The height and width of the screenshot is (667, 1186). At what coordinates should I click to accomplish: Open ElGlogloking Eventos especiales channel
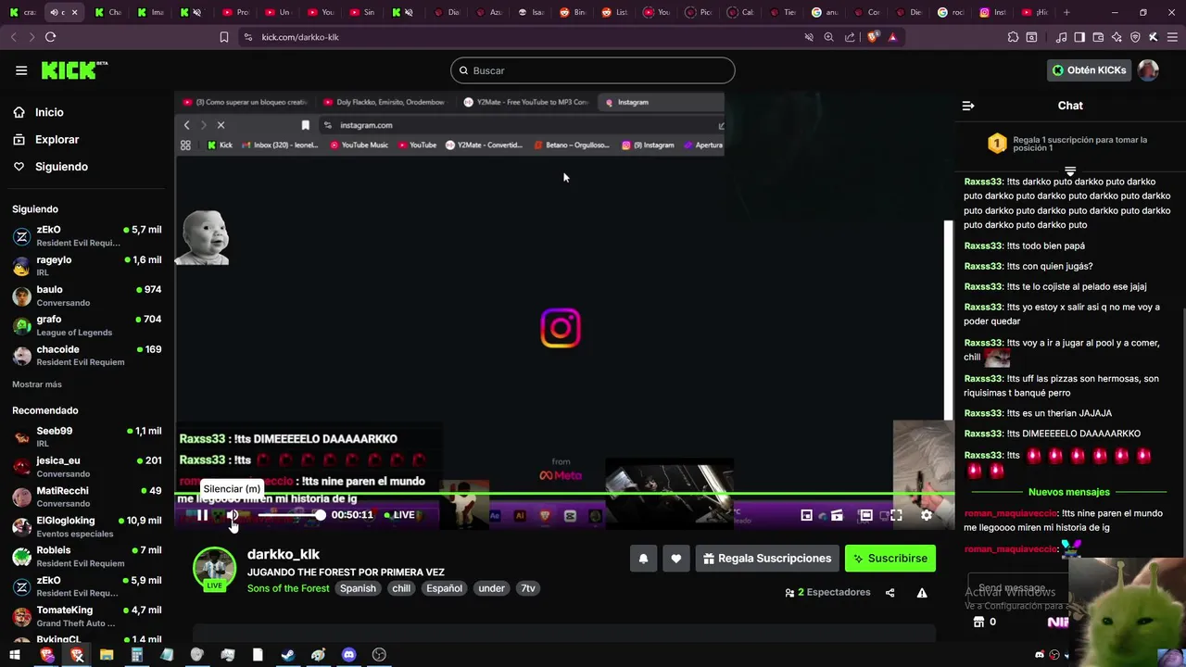click(87, 526)
